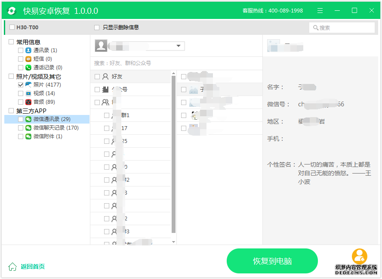Open the WeChat account dropdown
This screenshot has width=382, height=279.
(x=179, y=46)
